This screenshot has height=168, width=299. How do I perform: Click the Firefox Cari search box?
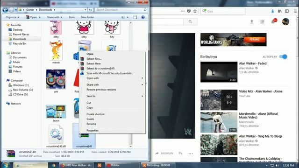pyautogui.click(x=223, y=11)
